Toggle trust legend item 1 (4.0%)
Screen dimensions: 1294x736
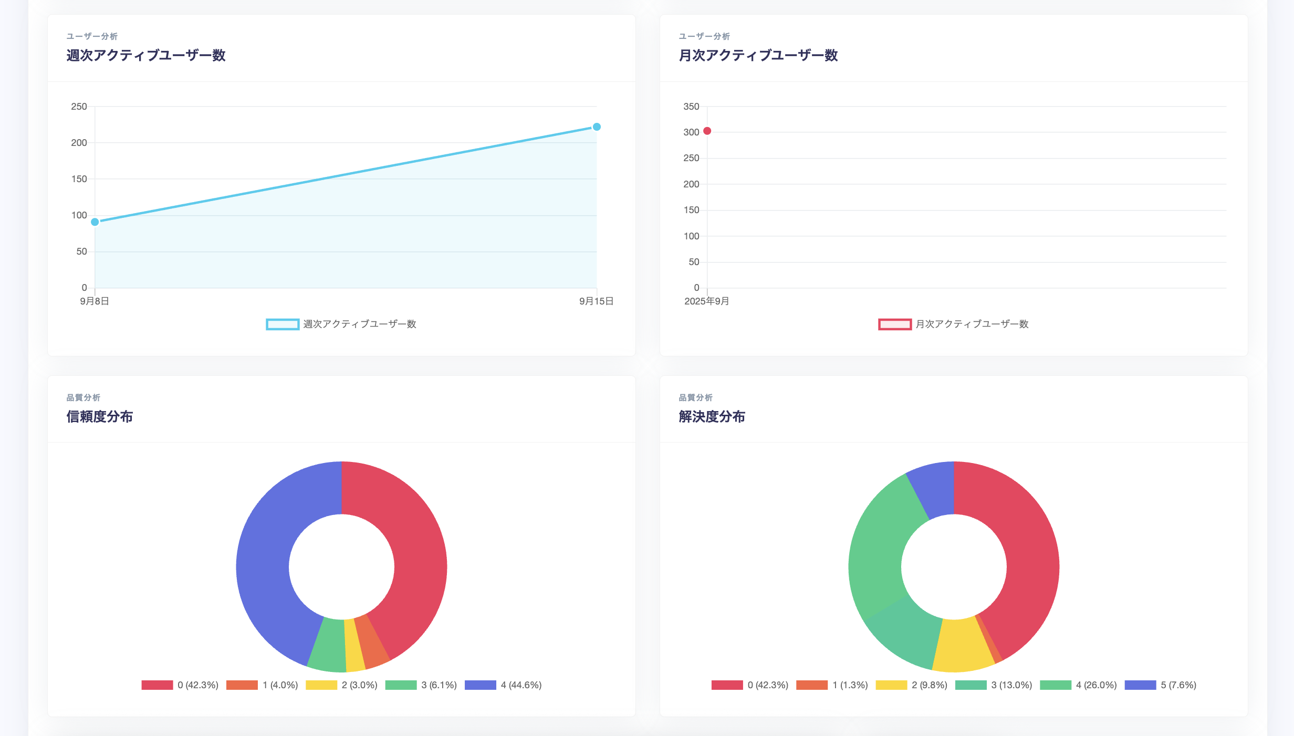pos(242,685)
